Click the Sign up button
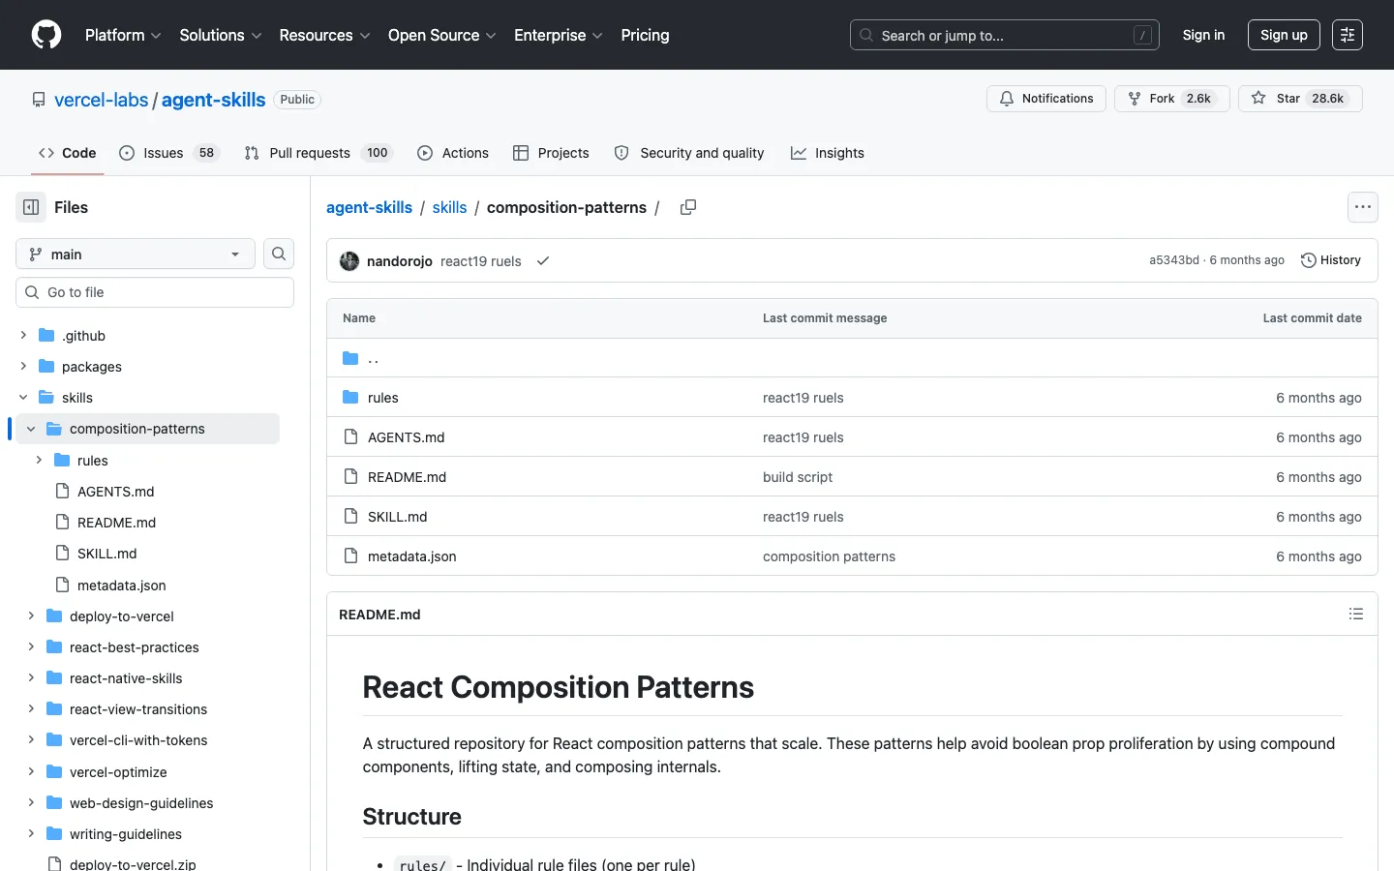Viewport: 1394px width, 871px height. tap(1284, 35)
